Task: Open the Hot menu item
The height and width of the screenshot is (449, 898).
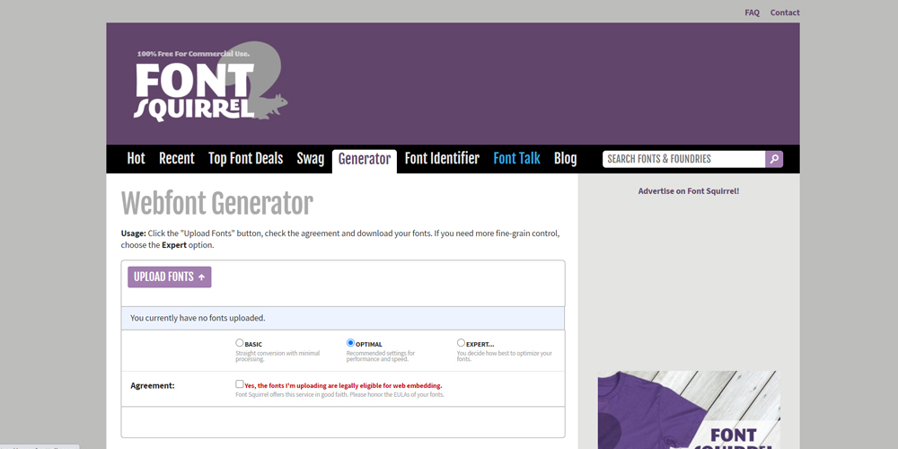Action: click(136, 159)
